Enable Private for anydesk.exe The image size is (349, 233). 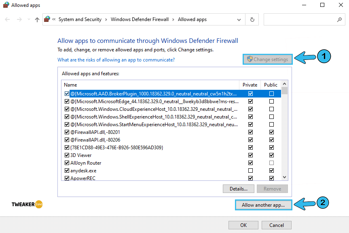250,170
